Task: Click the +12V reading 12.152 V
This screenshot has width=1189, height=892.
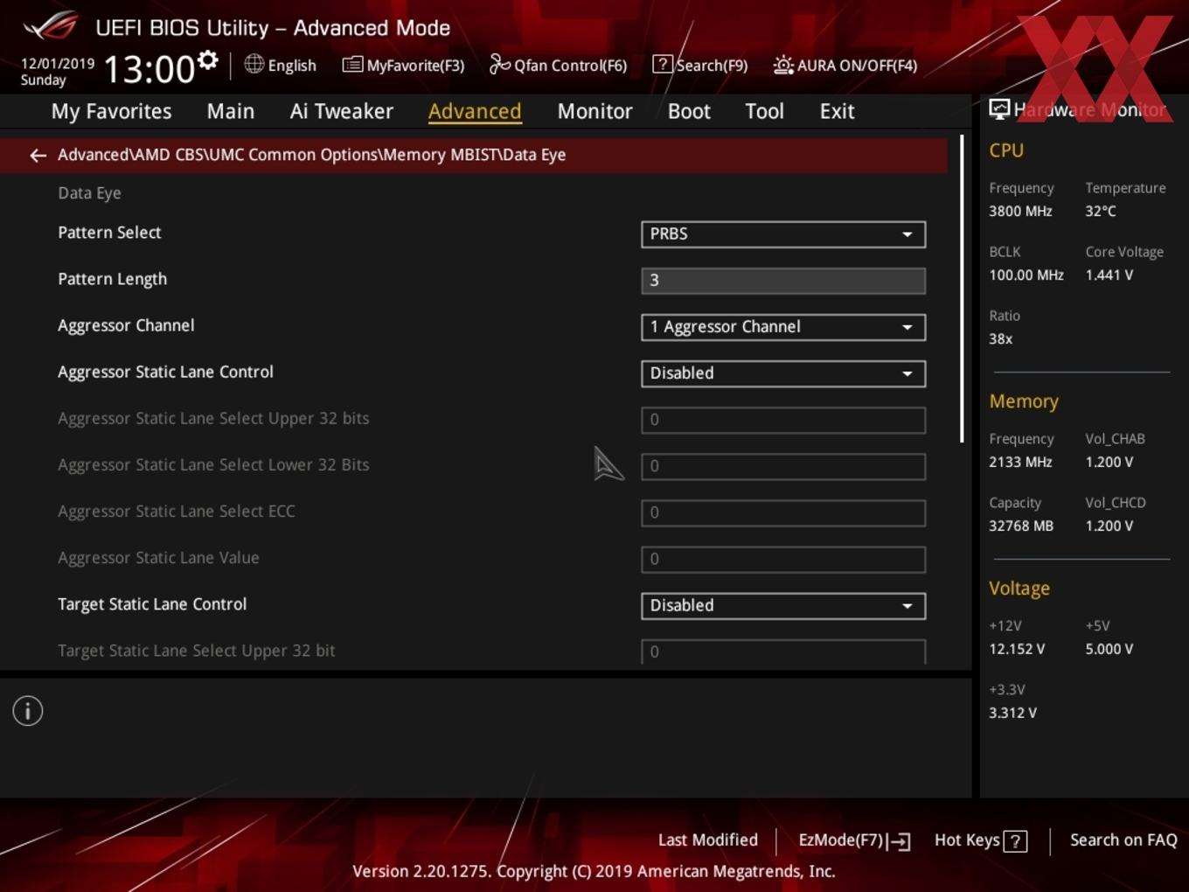Action: click(x=1017, y=649)
